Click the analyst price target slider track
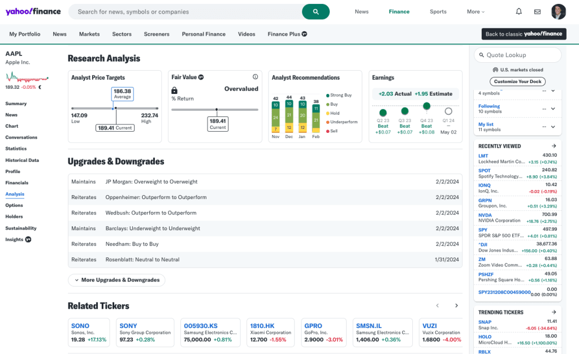Image resolution: width=579 pixels, height=354 pixels. 115,108
